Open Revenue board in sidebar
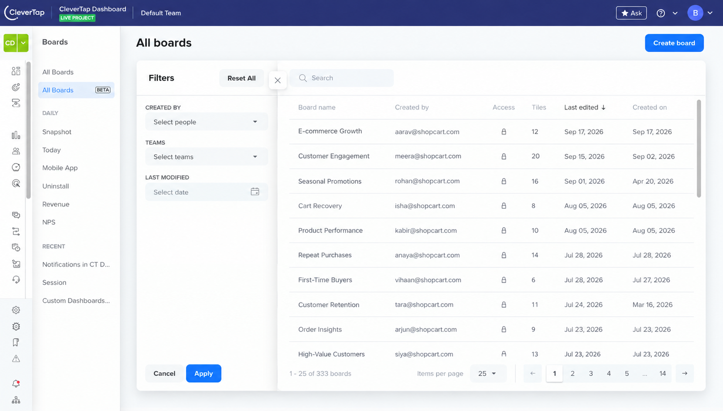723x411 pixels. (56, 204)
